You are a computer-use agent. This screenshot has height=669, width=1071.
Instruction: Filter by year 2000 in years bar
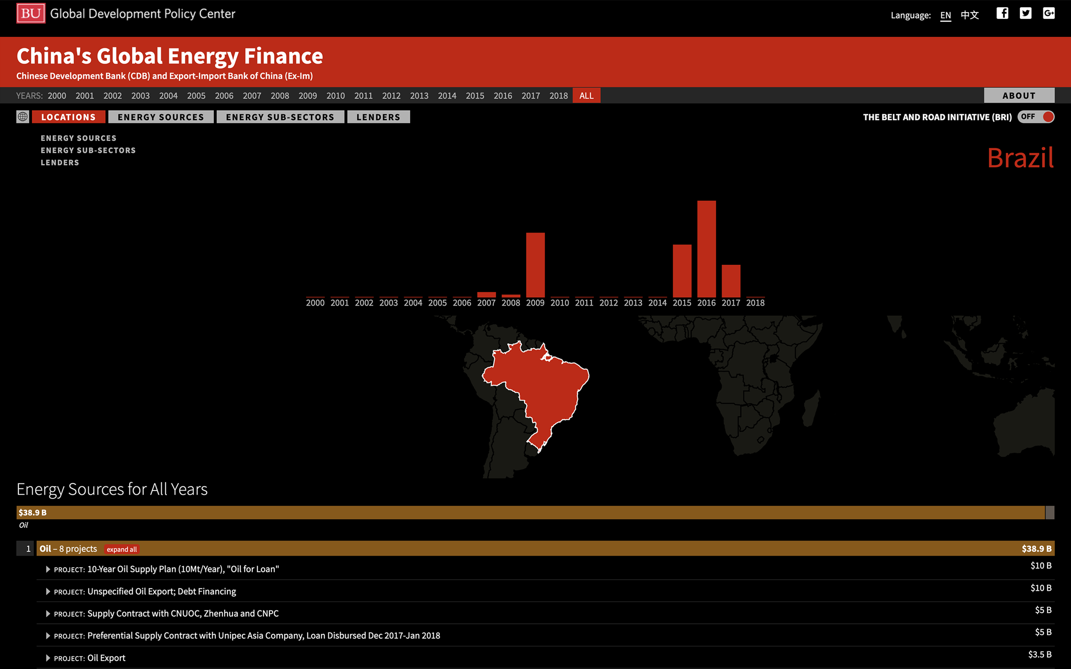pyautogui.click(x=57, y=96)
